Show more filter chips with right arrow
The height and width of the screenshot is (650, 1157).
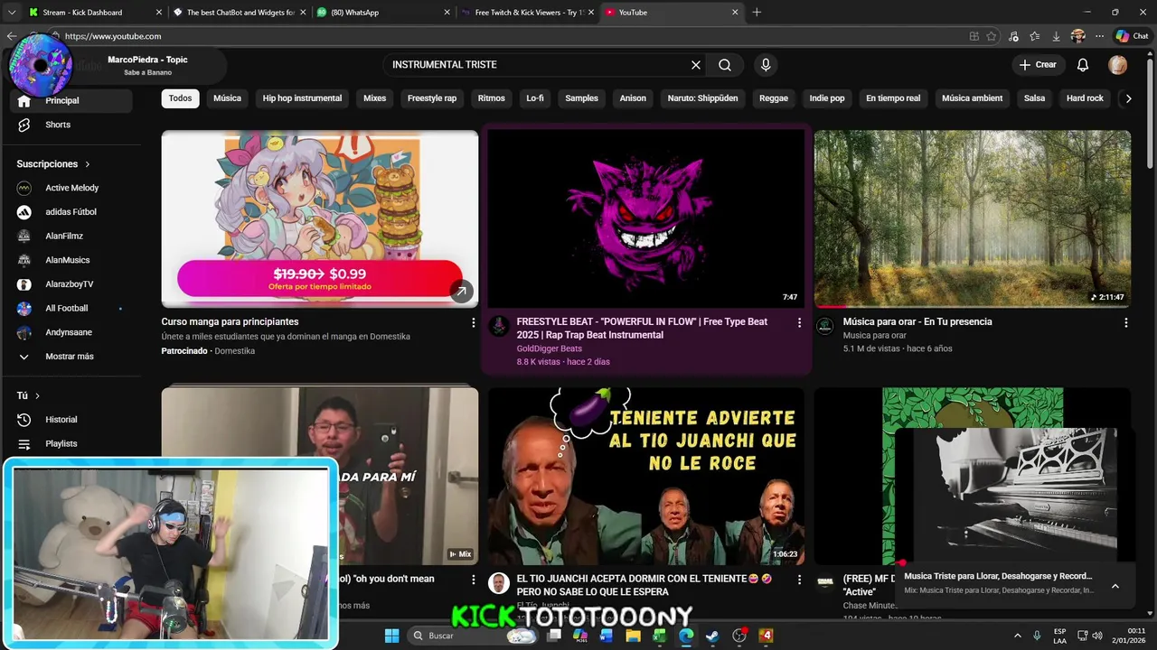[x=1128, y=98]
